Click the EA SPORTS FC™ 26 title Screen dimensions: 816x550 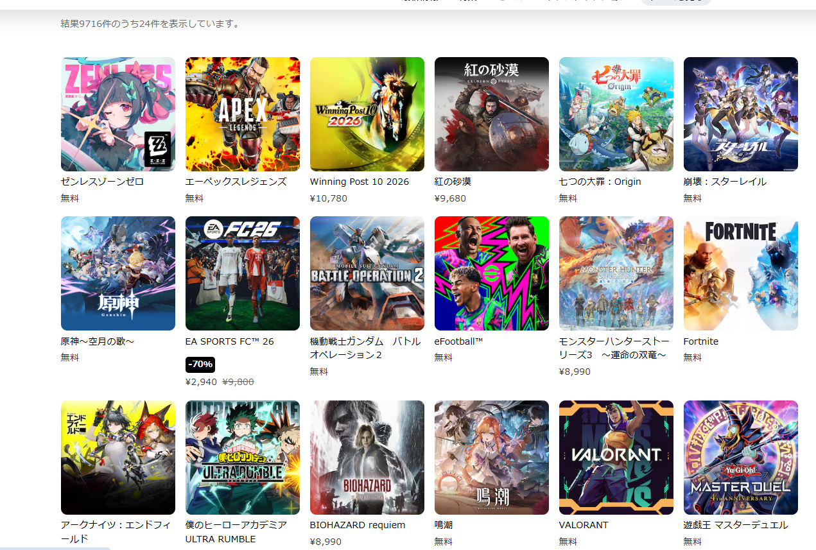230,341
